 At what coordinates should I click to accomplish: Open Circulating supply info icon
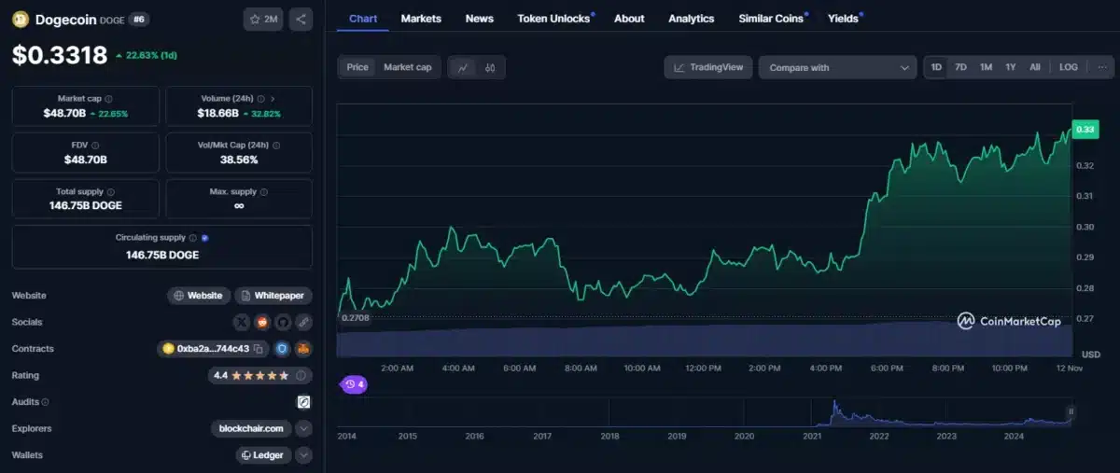click(x=193, y=238)
